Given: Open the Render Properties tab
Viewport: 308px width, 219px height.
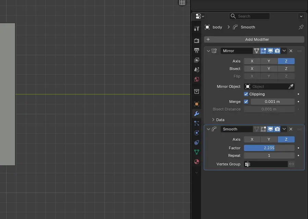Looking at the screenshot, I should click(196, 40).
